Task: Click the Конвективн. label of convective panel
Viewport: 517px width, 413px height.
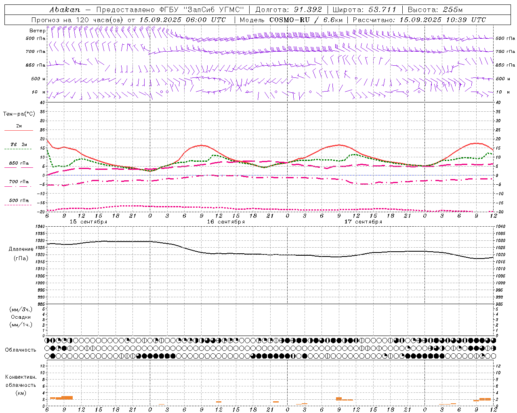Action: point(21,377)
